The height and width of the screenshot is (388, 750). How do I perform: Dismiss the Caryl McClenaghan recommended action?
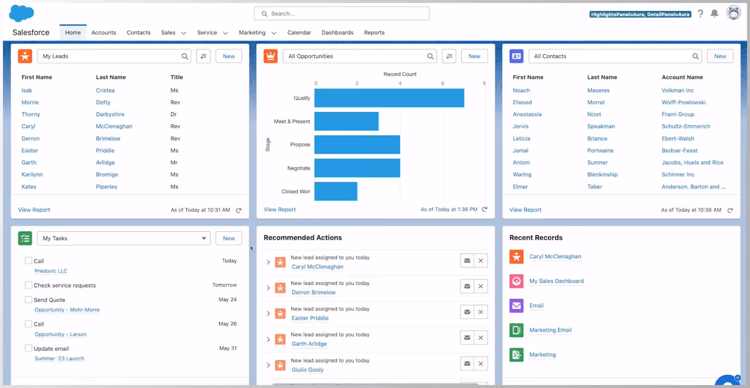pos(481,261)
